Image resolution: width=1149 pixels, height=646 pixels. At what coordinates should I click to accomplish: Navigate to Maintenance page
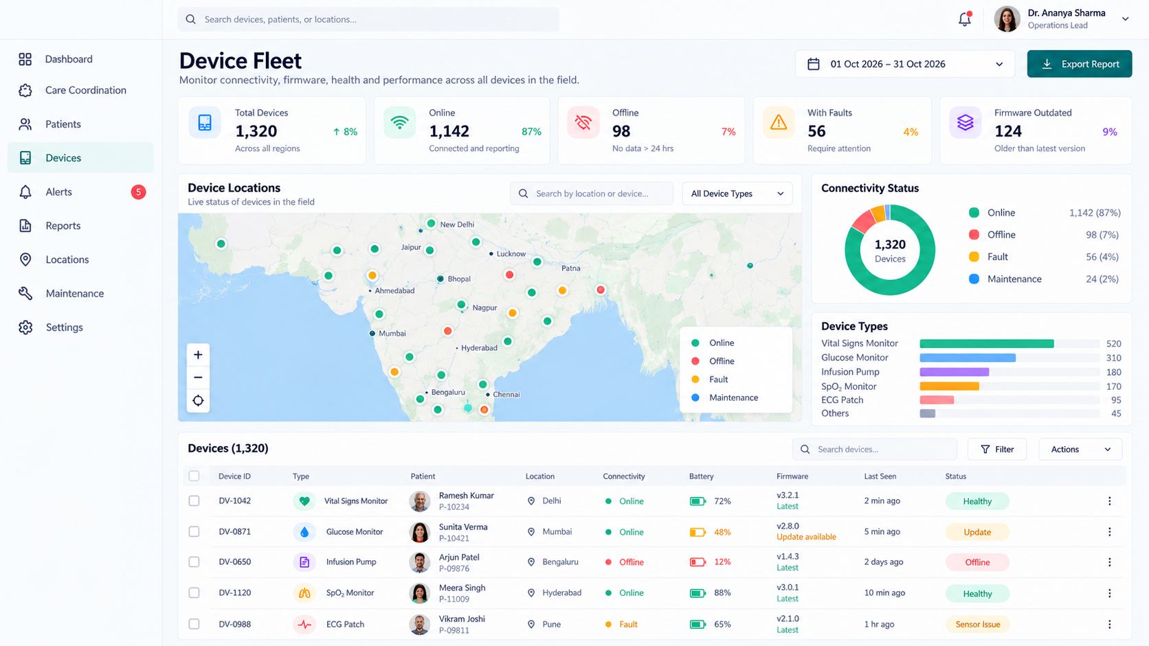click(x=80, y=293)
